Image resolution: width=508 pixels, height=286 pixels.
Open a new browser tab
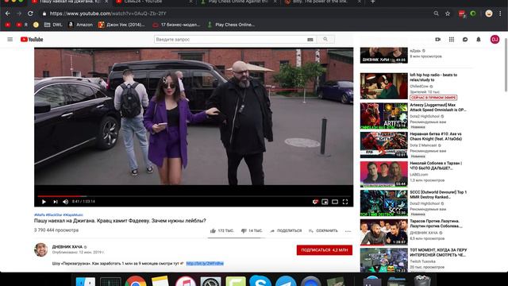(x=372, y=2)
